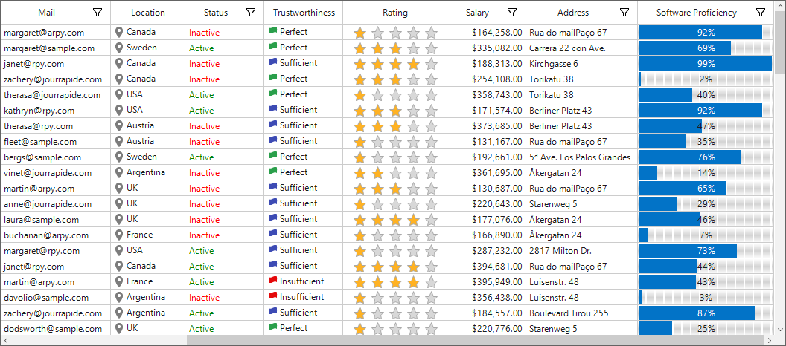Click the horizontal scrollbar right arrow

(769, 340)
